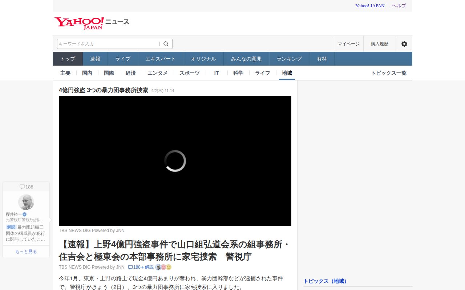Click the comment bubble icon showing 188
This screenshot has height=290, width=465.
pyautogui.click(x=26, y=186)
